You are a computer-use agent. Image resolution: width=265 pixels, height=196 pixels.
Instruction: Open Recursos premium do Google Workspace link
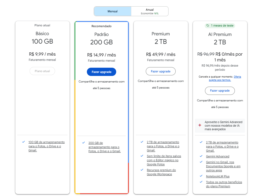[161, 172]
